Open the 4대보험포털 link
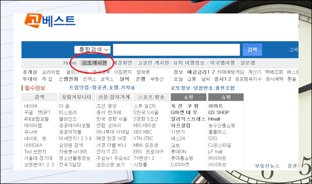This screenshot has width=312, height=184. pos(36,119)
